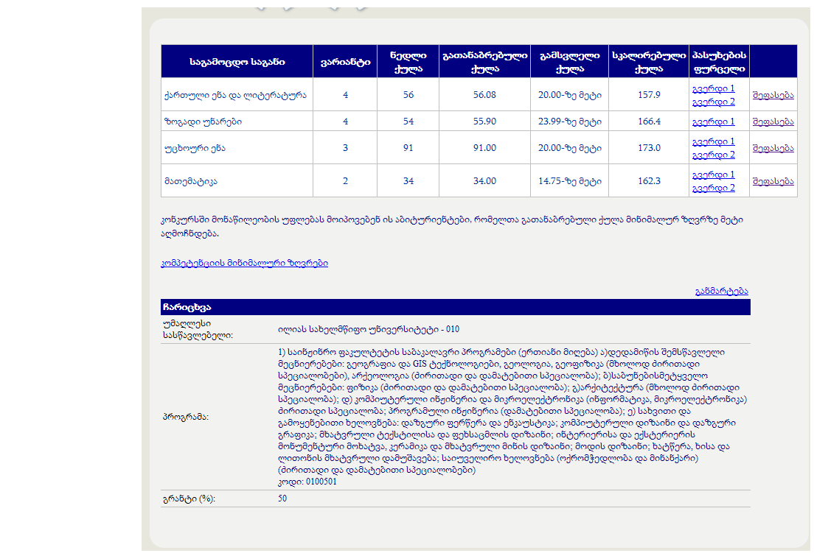Screen dimensions: 814x553
Task: Select scaled score 162.3
Action: coord(649,181)
